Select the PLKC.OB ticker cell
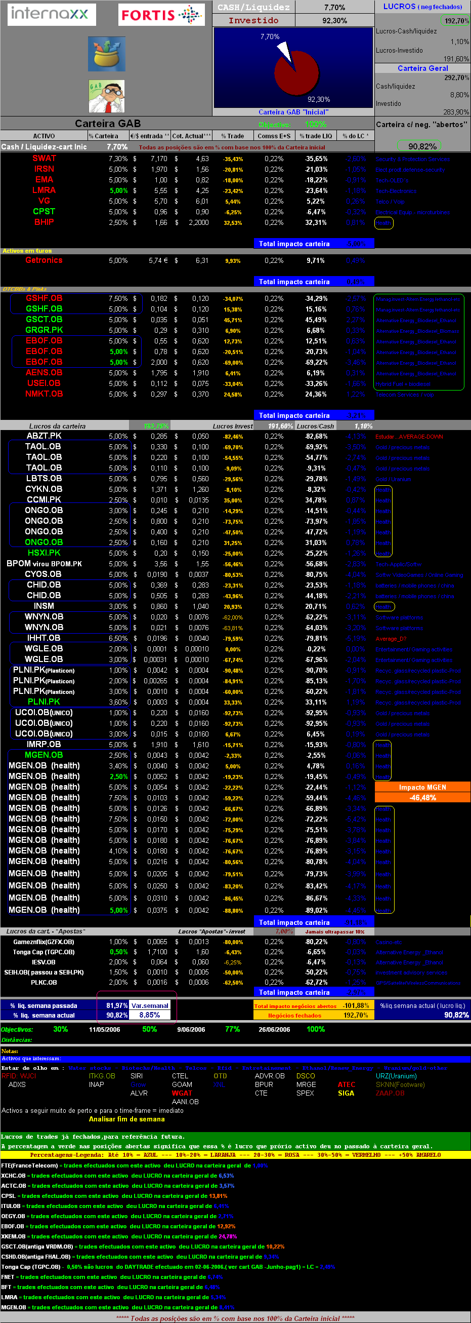This screenshot has width=471, height=1323. (x=44, y=983)
